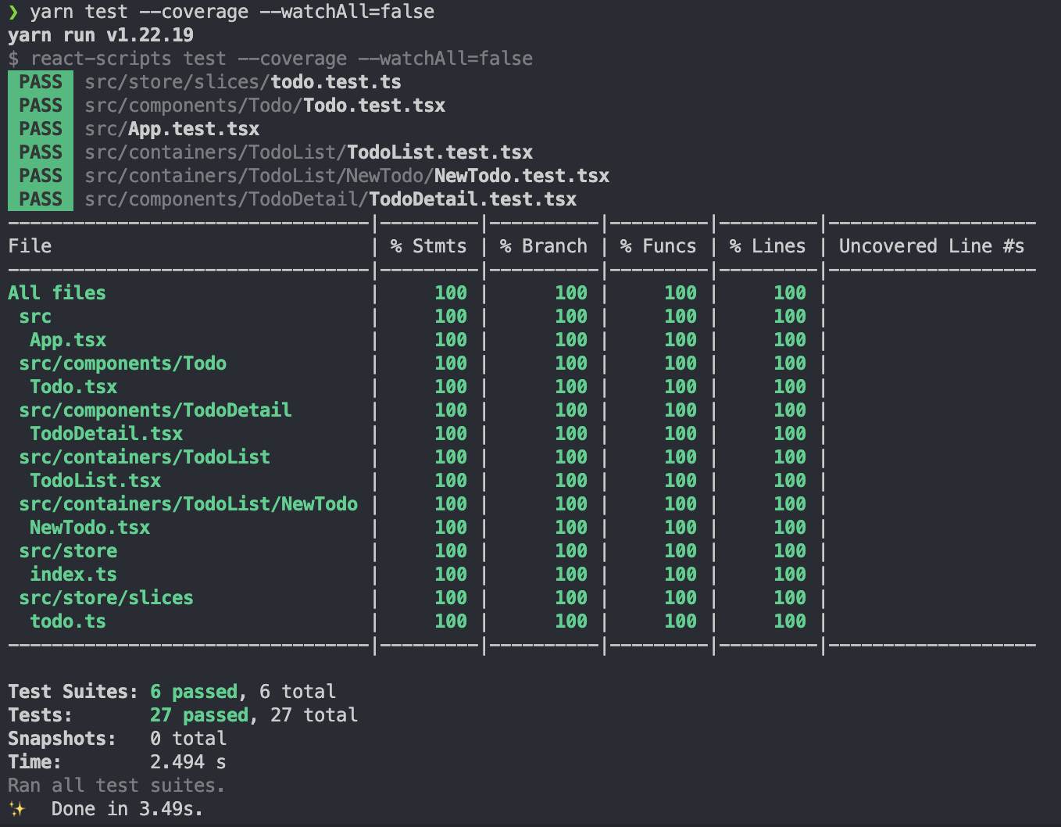The height and width of the screenshot is (827, 1061).
Task: Select the 'yarn run v1.22.19' line
Action: (101, 35)
